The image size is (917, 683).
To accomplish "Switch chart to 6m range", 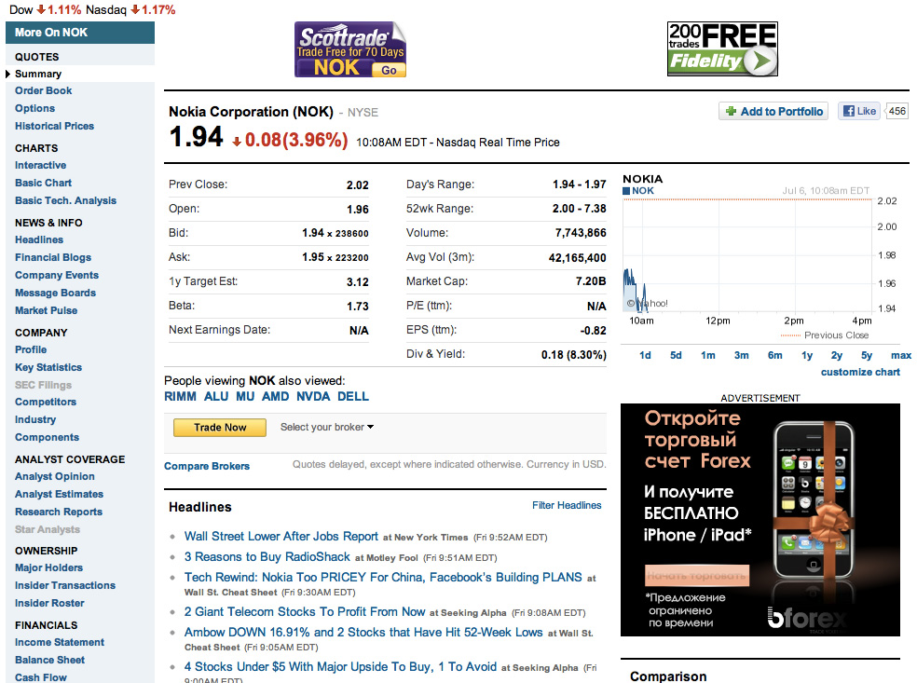I will (775, 355).
